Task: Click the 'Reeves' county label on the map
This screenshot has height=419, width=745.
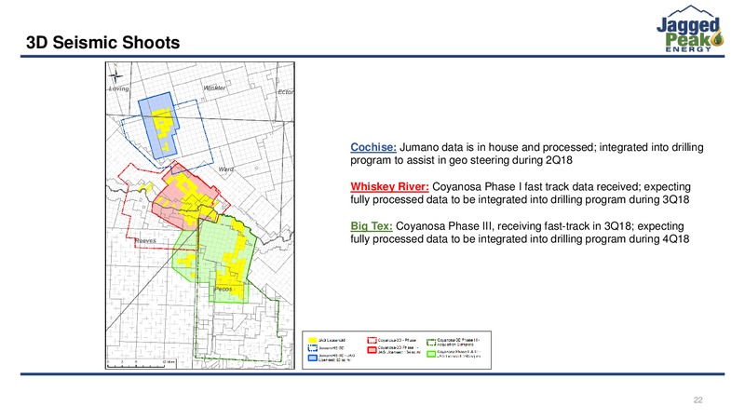Action: coord(145,241)
